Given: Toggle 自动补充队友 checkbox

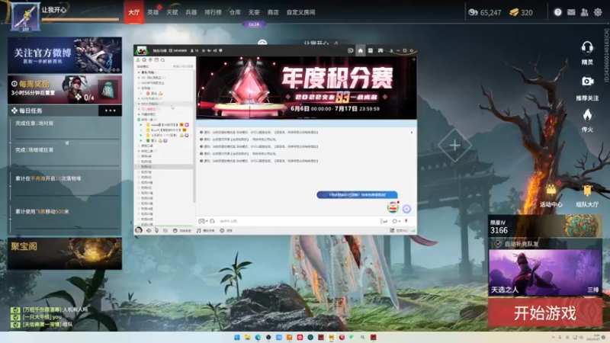Looking at the screenshot, I should click(498, 244).
